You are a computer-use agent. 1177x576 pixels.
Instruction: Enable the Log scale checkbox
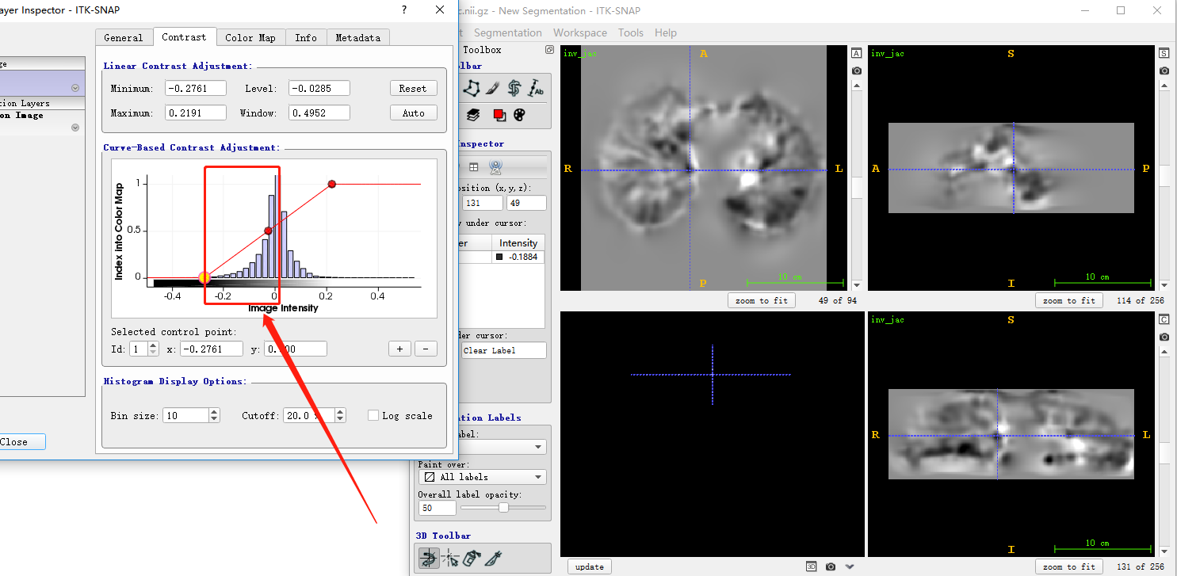373,415
